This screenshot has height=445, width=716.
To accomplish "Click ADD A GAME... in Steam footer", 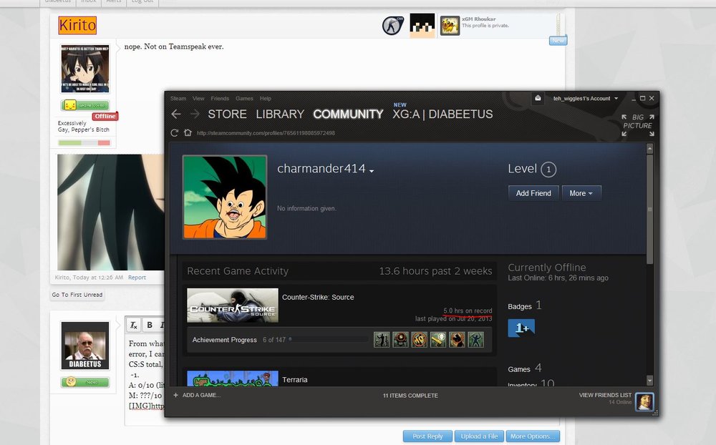I will pos(201,395).
